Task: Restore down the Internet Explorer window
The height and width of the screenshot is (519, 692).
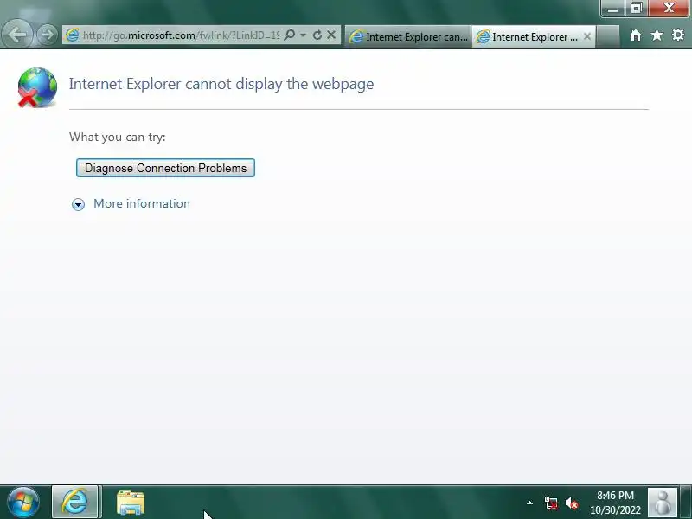Action: [x=636, y=8]
